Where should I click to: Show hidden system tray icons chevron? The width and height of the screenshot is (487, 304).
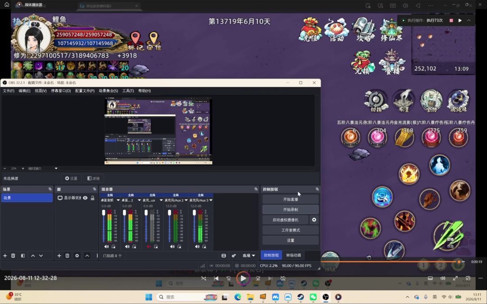click(408, 297)
